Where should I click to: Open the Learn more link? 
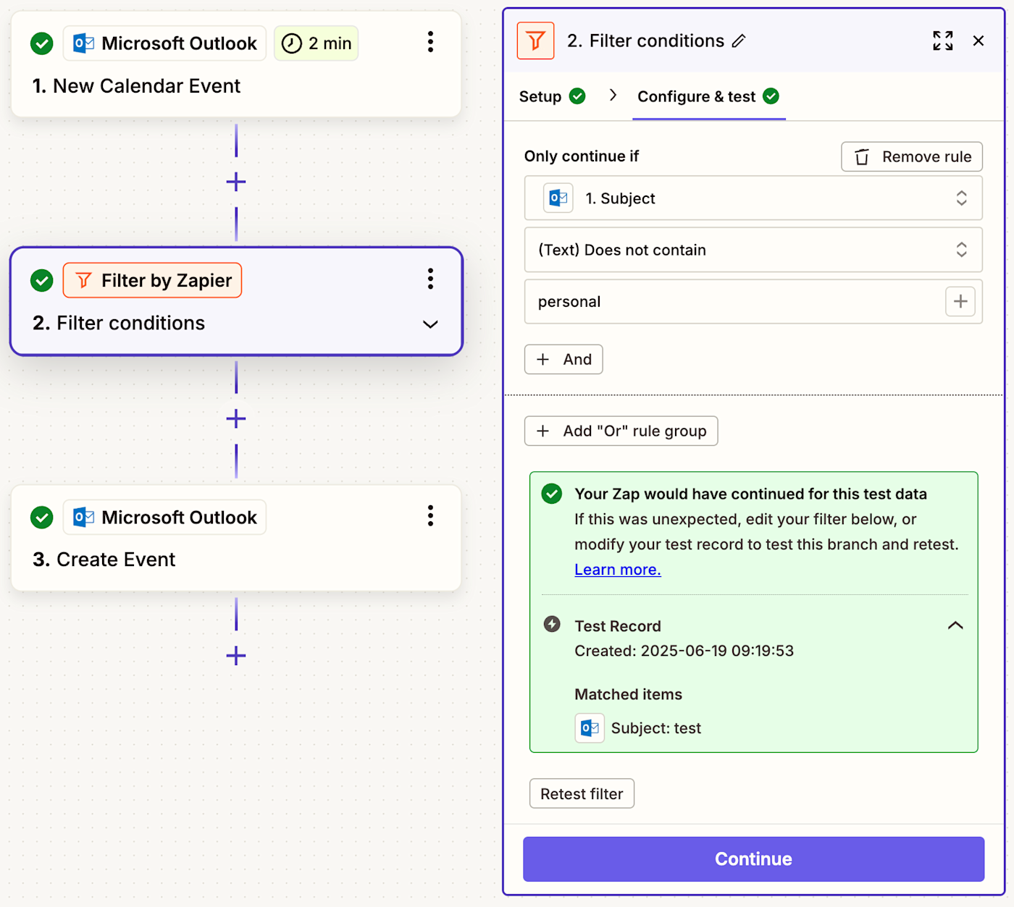click(x=618, y=570)
